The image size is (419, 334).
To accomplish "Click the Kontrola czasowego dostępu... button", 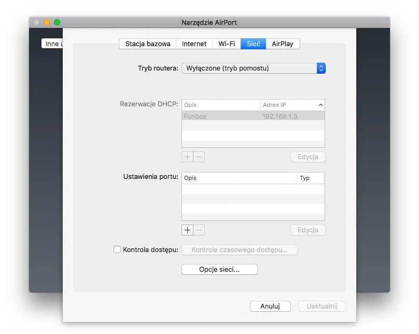I will pos(240,250).
